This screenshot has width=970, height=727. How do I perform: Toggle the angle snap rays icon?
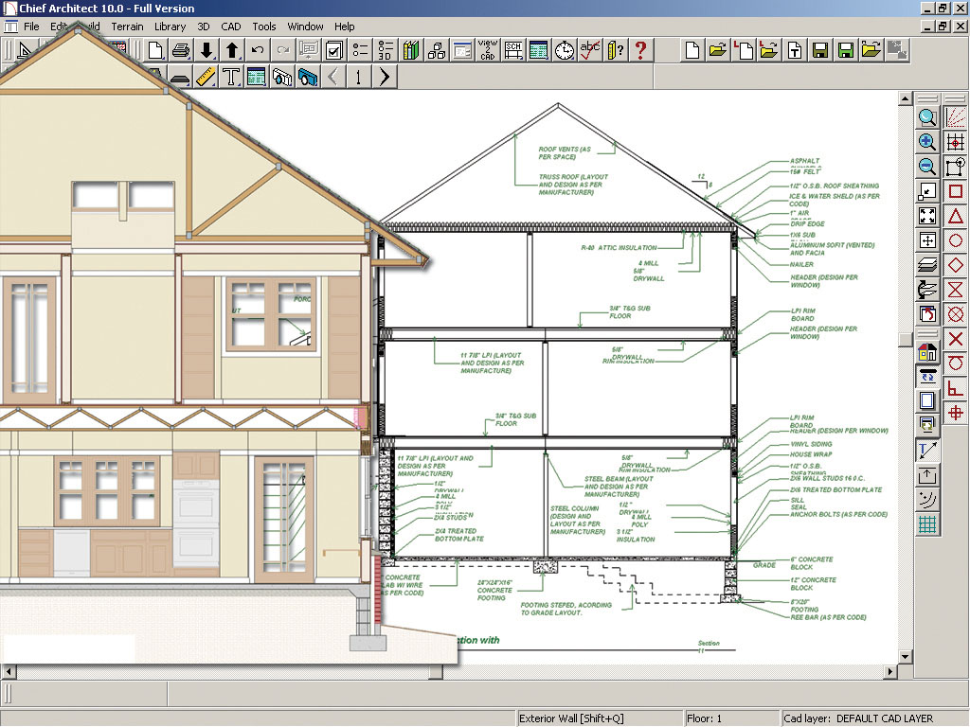tap(956, 116)
